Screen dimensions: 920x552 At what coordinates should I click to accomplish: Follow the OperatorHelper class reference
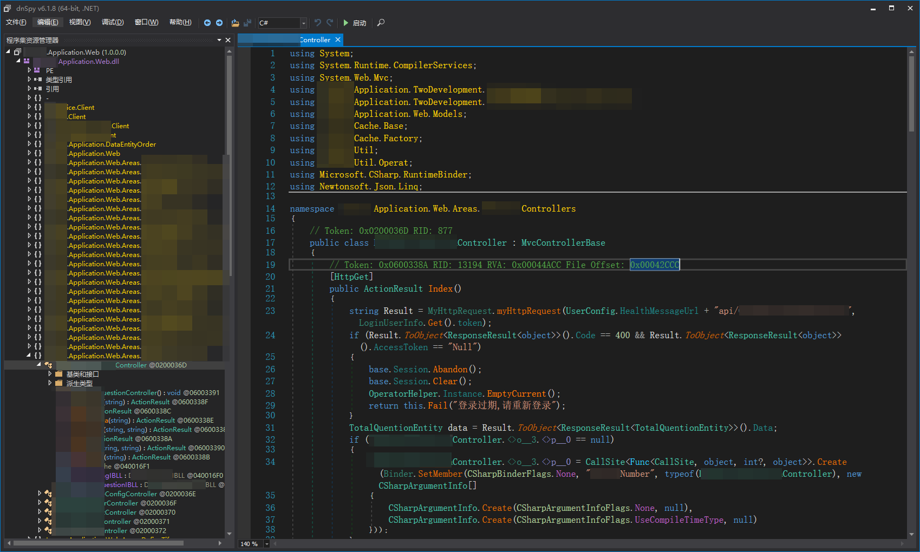(x=403, y=394)
